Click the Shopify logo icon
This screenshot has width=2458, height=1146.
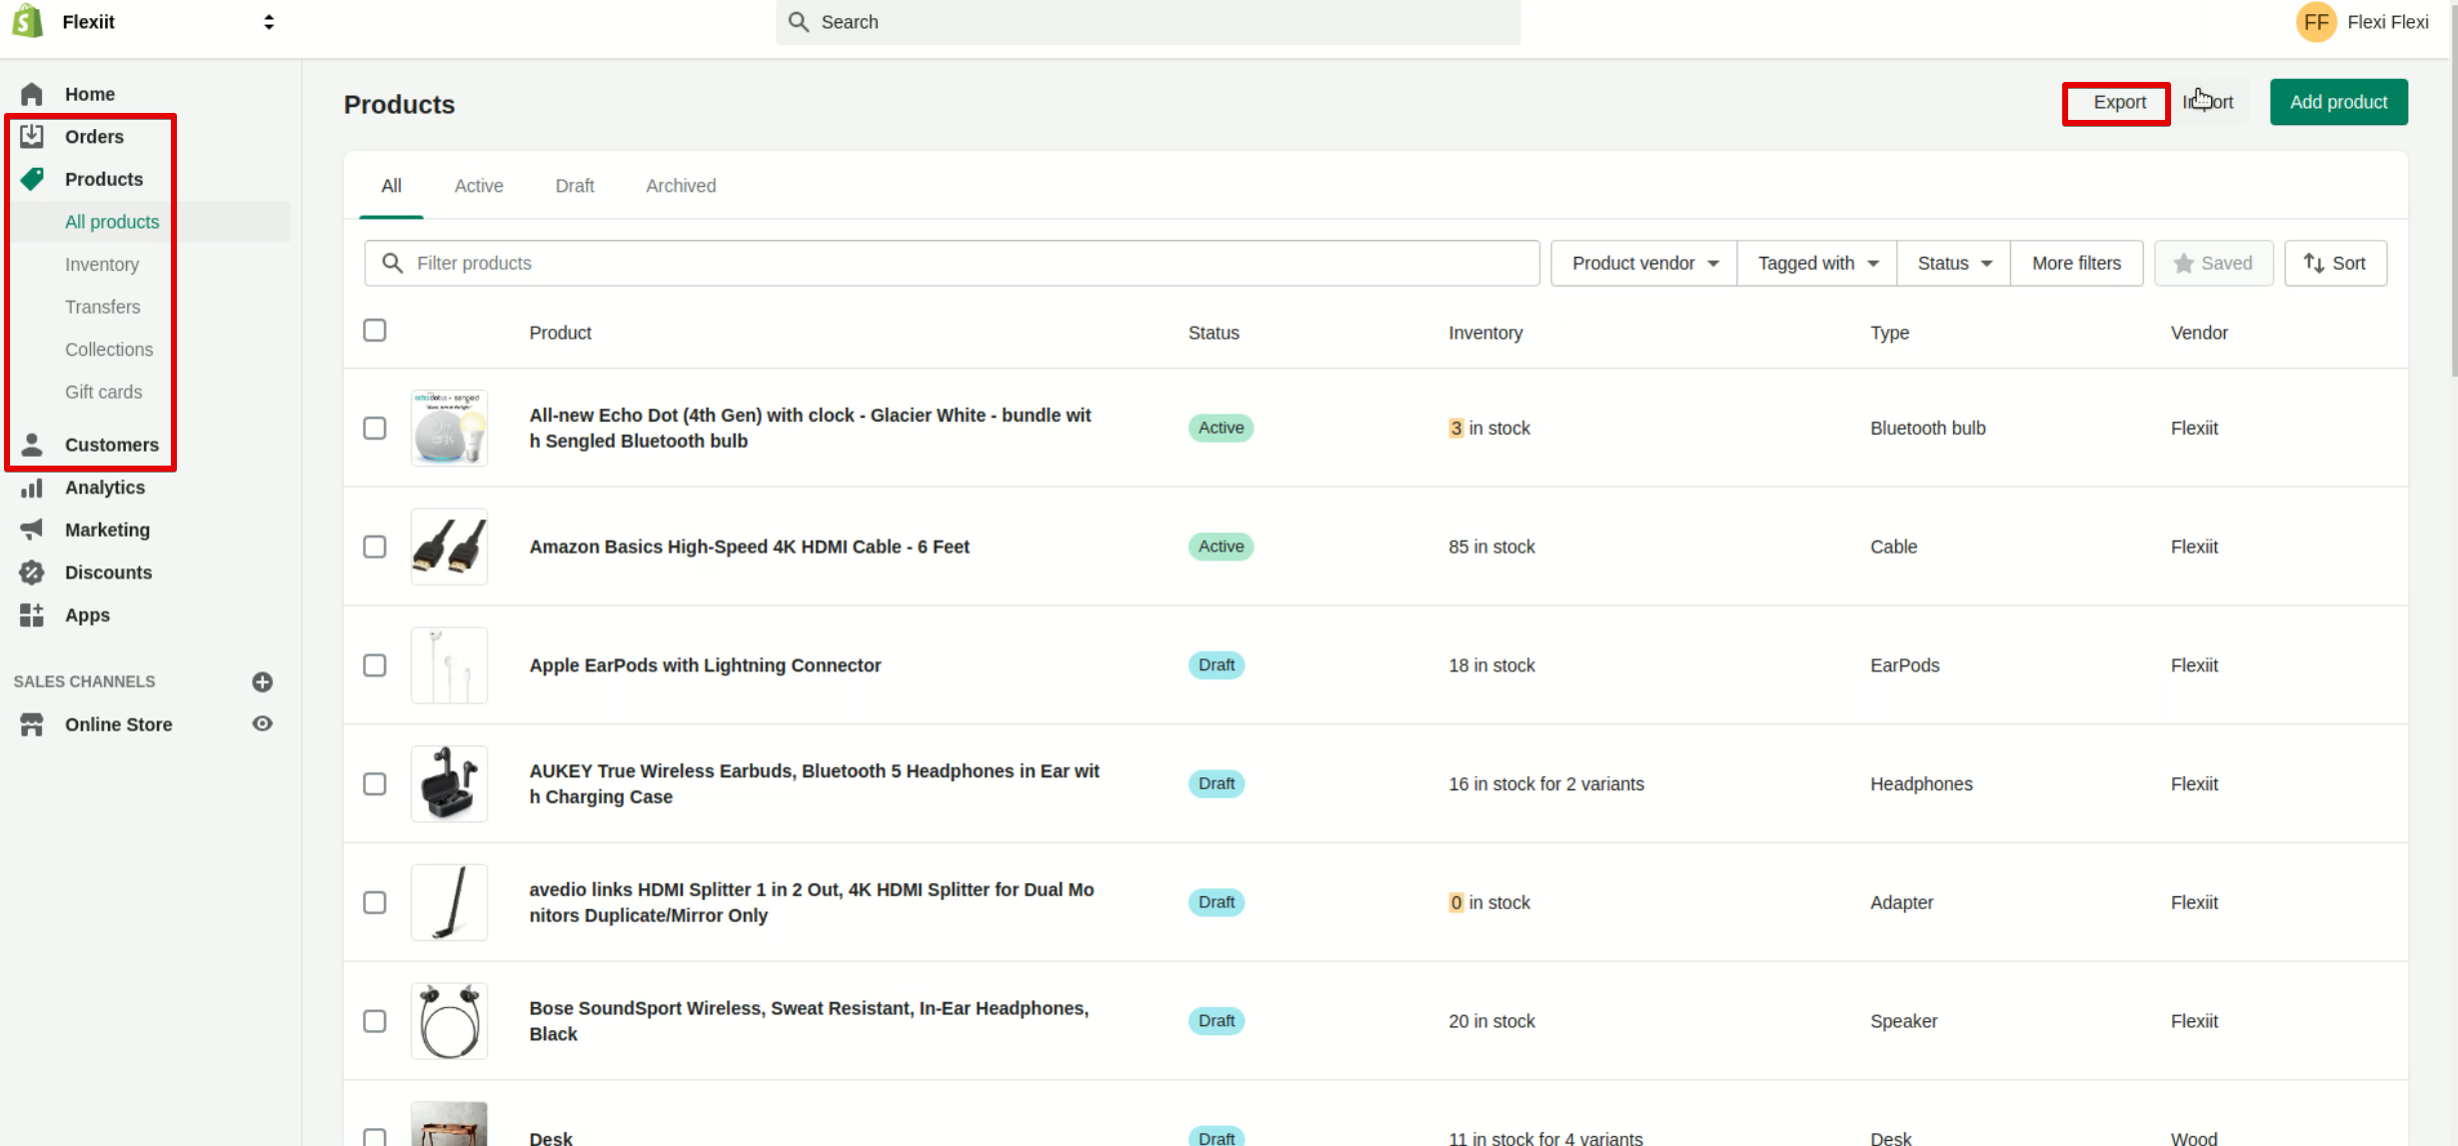tap(27, 21)
